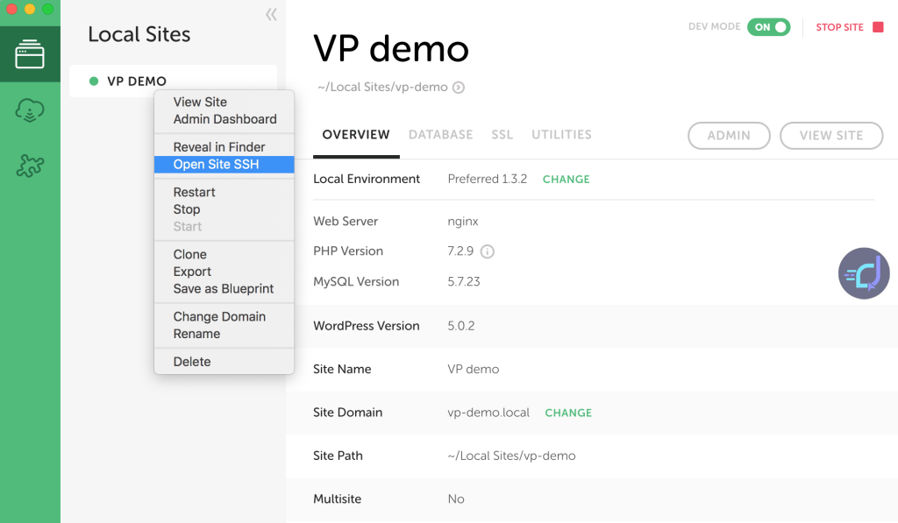Select Delete from the context menu

192,362
